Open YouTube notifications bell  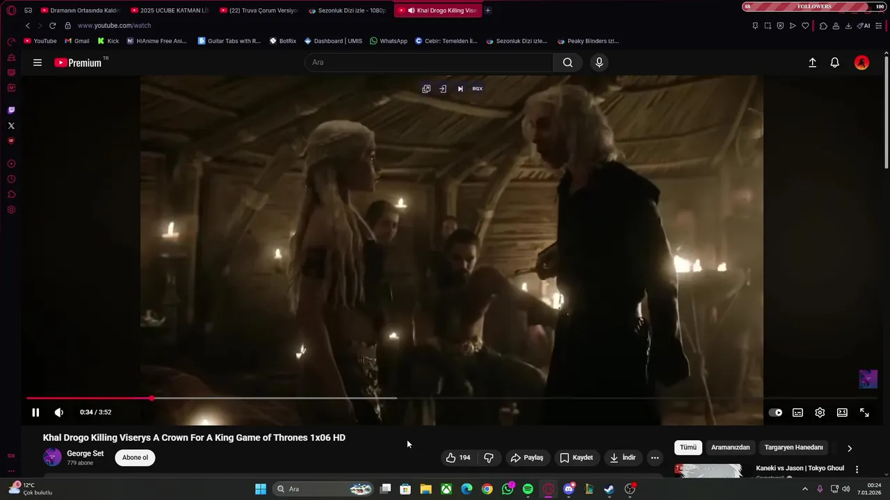click(x=835, y=62)
